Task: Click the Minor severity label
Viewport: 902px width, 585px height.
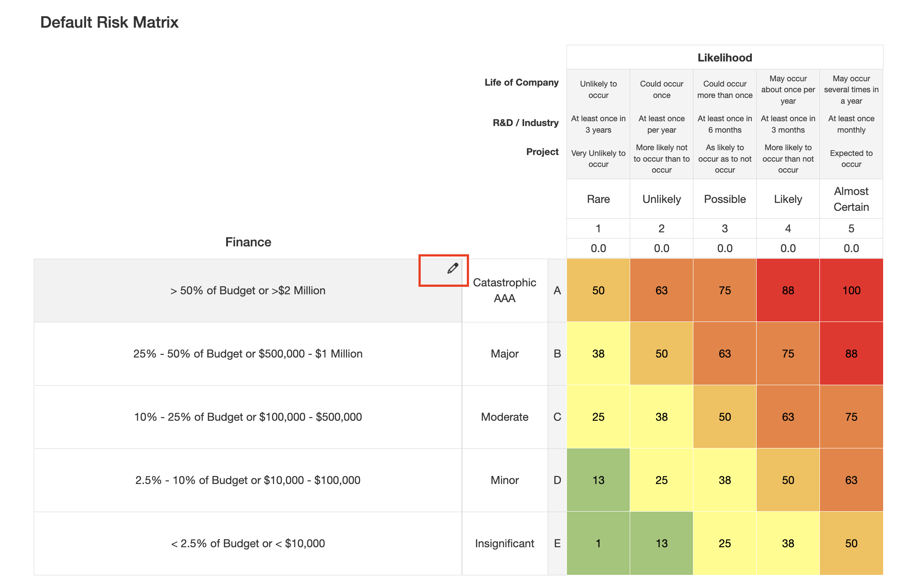Action: pos(504,480)
